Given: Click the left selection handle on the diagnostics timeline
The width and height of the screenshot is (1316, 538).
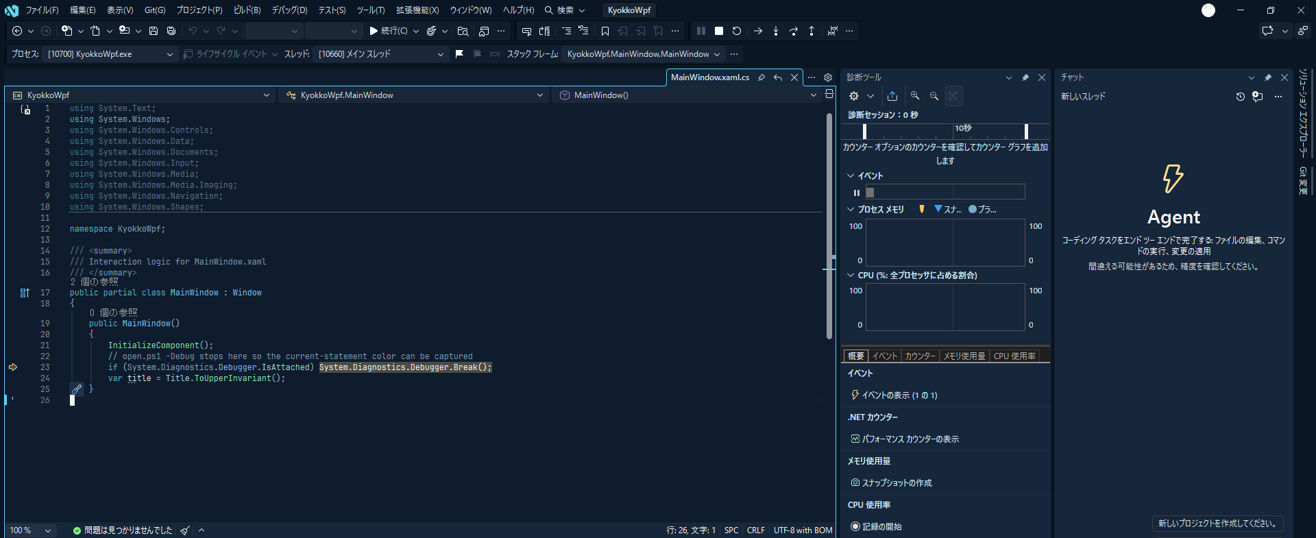Looking at the screenshot, I should (x=864, y=131).
